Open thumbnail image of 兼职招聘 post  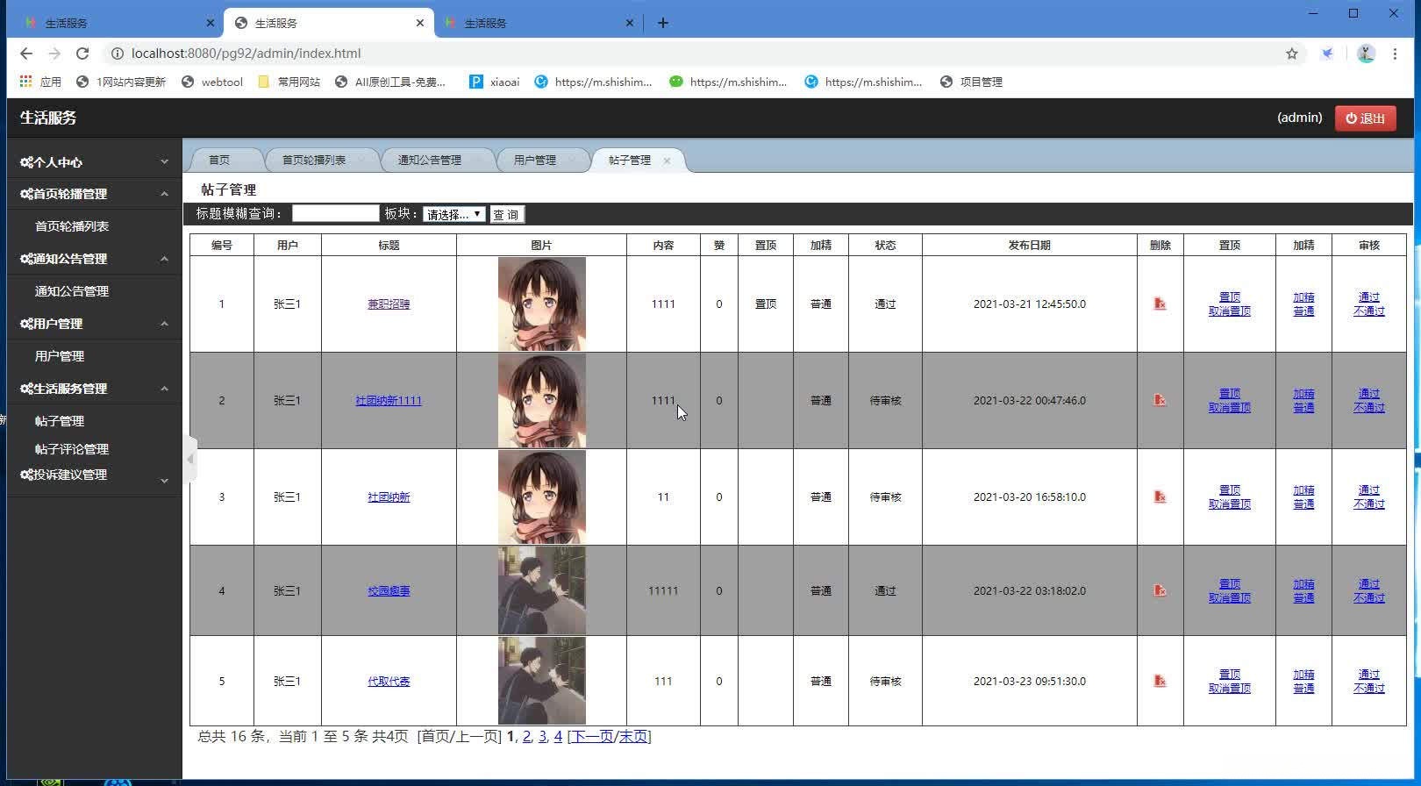541,304
